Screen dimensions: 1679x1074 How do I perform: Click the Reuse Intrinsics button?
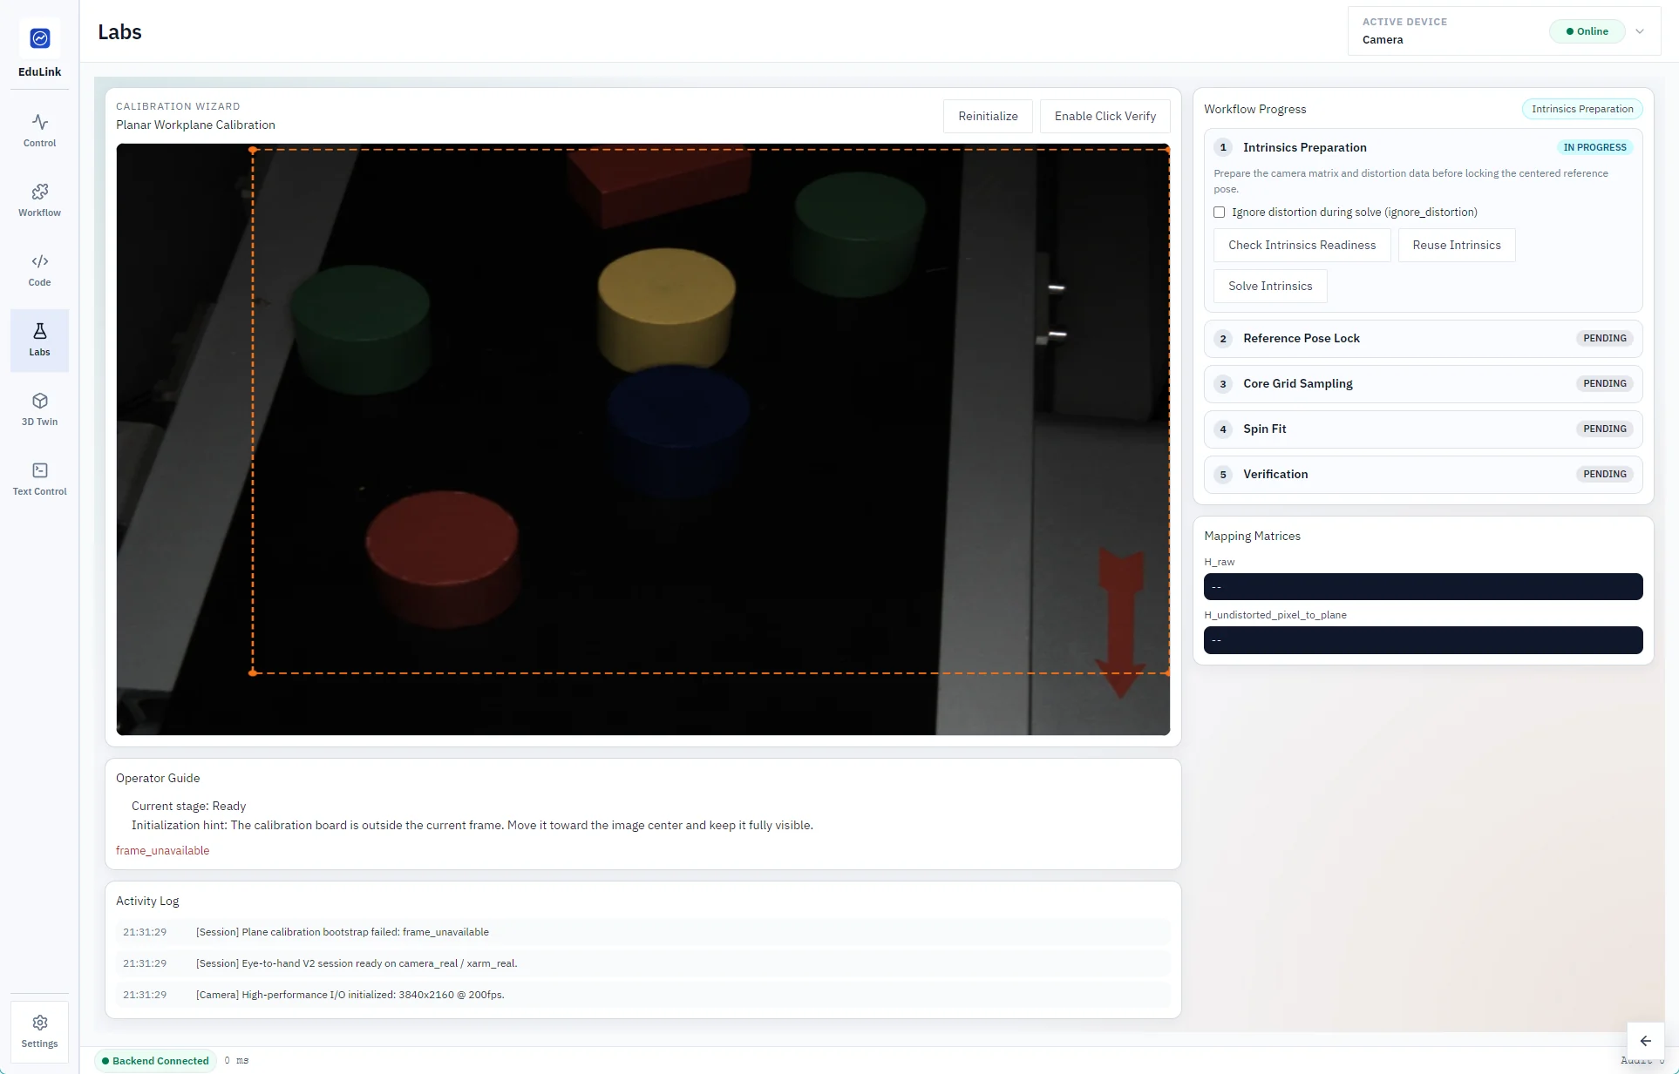pos(1457,246)
